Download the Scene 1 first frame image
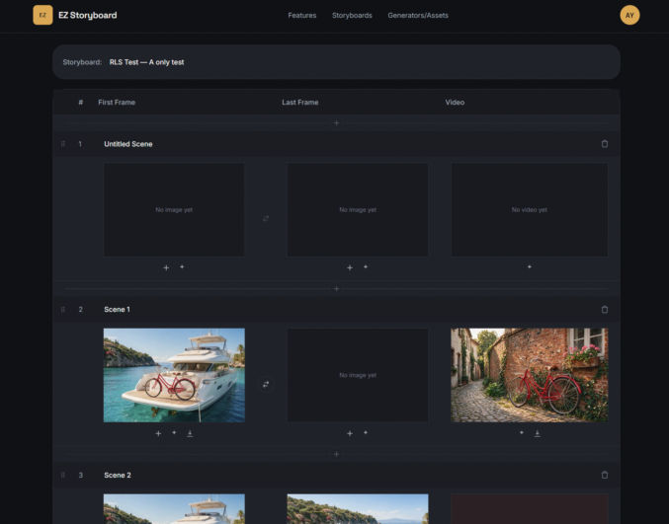The width and height of the screenshot is (669, 524). coord(190,433)
